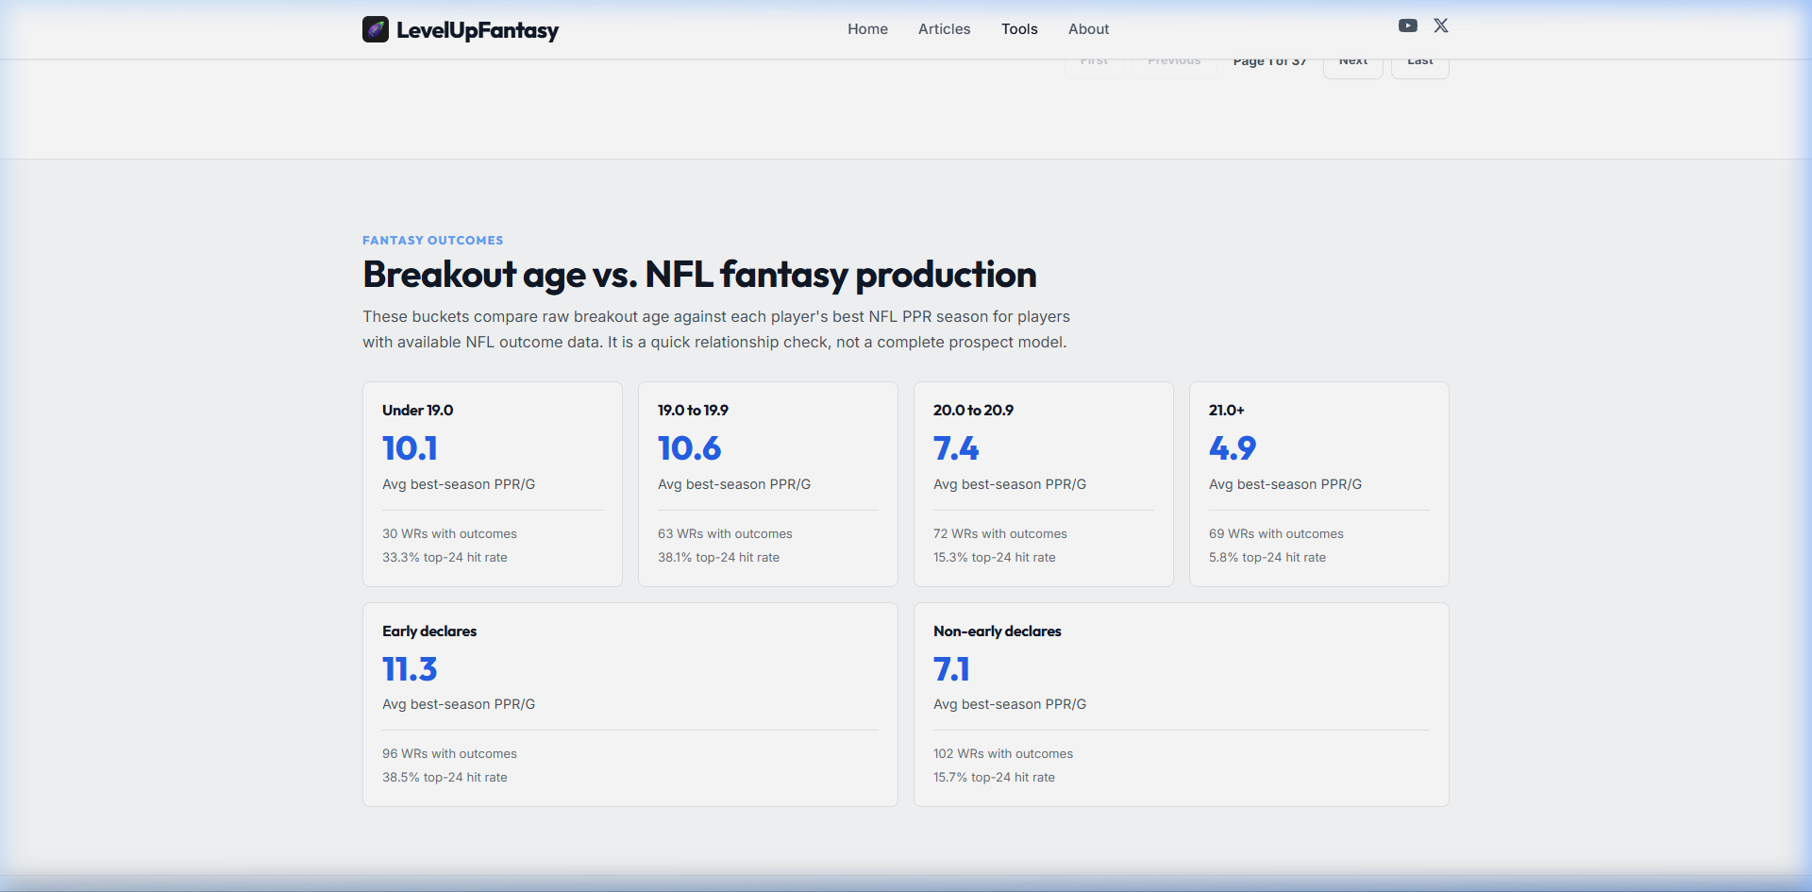Viewport: 1812px width, 892px height.
Task: Click the FANTASY OUTCOMES label
Action: coord(433,241)
